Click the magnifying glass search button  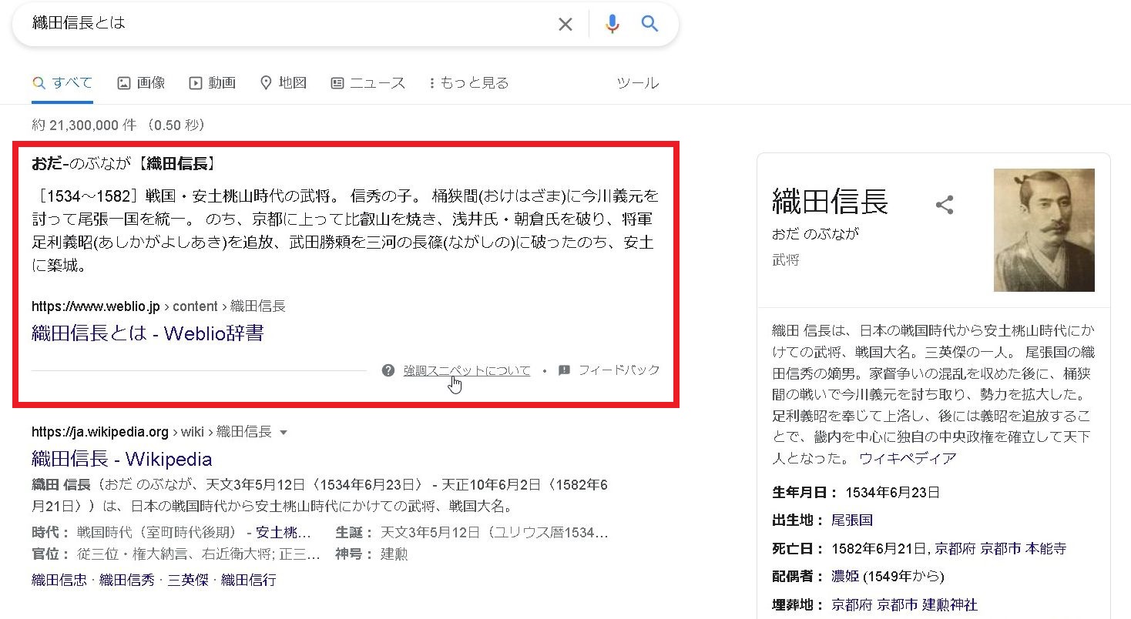coord(649,25)
